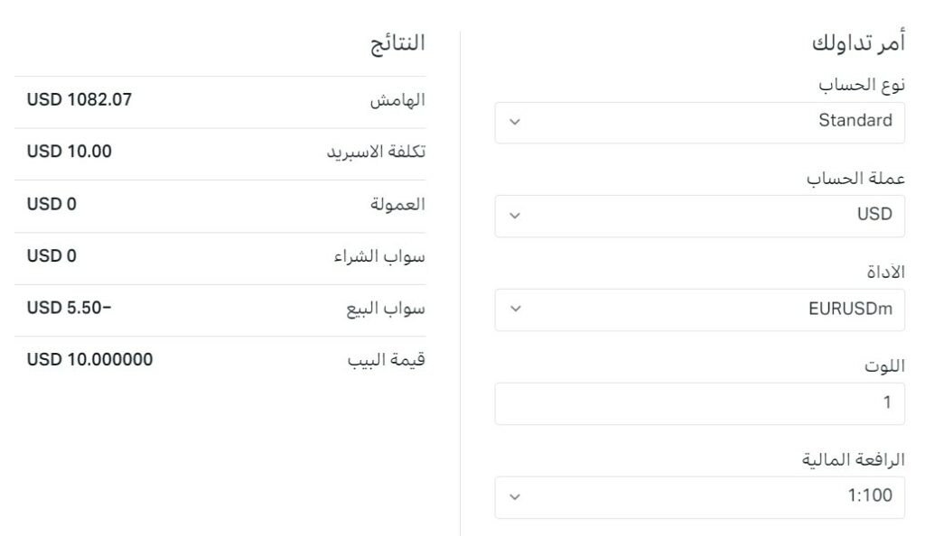Click the النتائج results heading
The image size is (925, 536).
tap(397, 43)
